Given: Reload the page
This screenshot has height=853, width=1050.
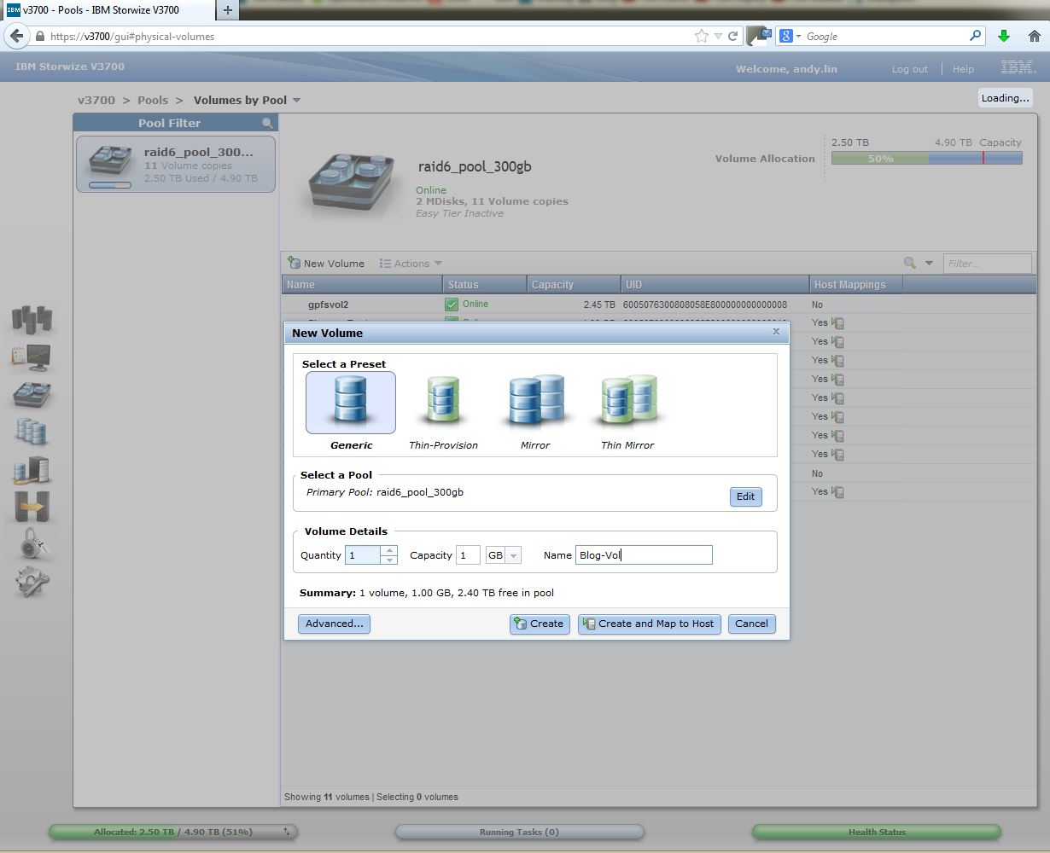Looking at the screenshot, I should click(732, 37).
